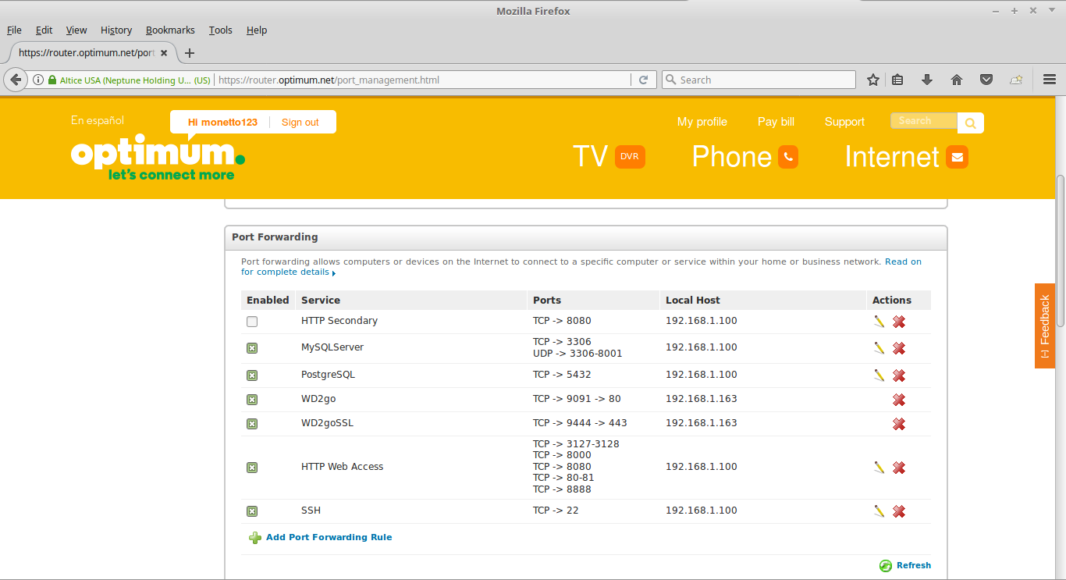The height and width of the screenshot is (580, 1066).
Task: Bookmark this page with star icon
Action: (873, 80)
